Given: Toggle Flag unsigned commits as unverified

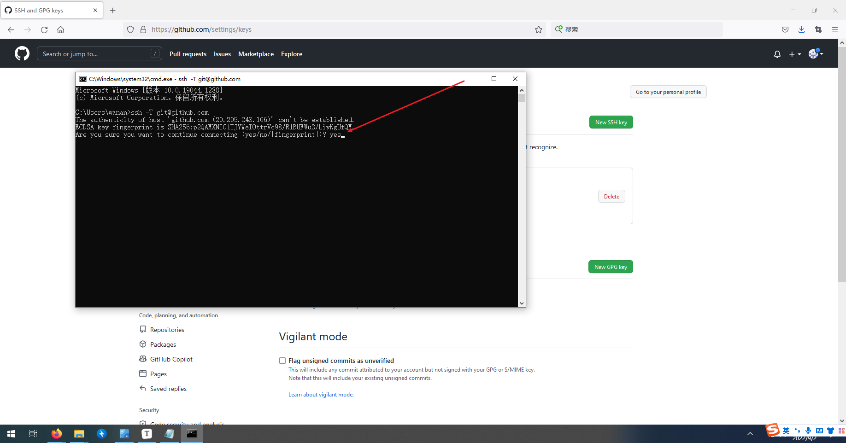Looking at the screenshot, I should 282,361.
